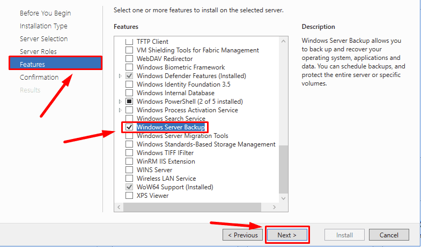Viewport: 421px width, 247px height.
Task: Enable Windows TIFF IFilter checkbox
Action: click(x=129, y=153)
